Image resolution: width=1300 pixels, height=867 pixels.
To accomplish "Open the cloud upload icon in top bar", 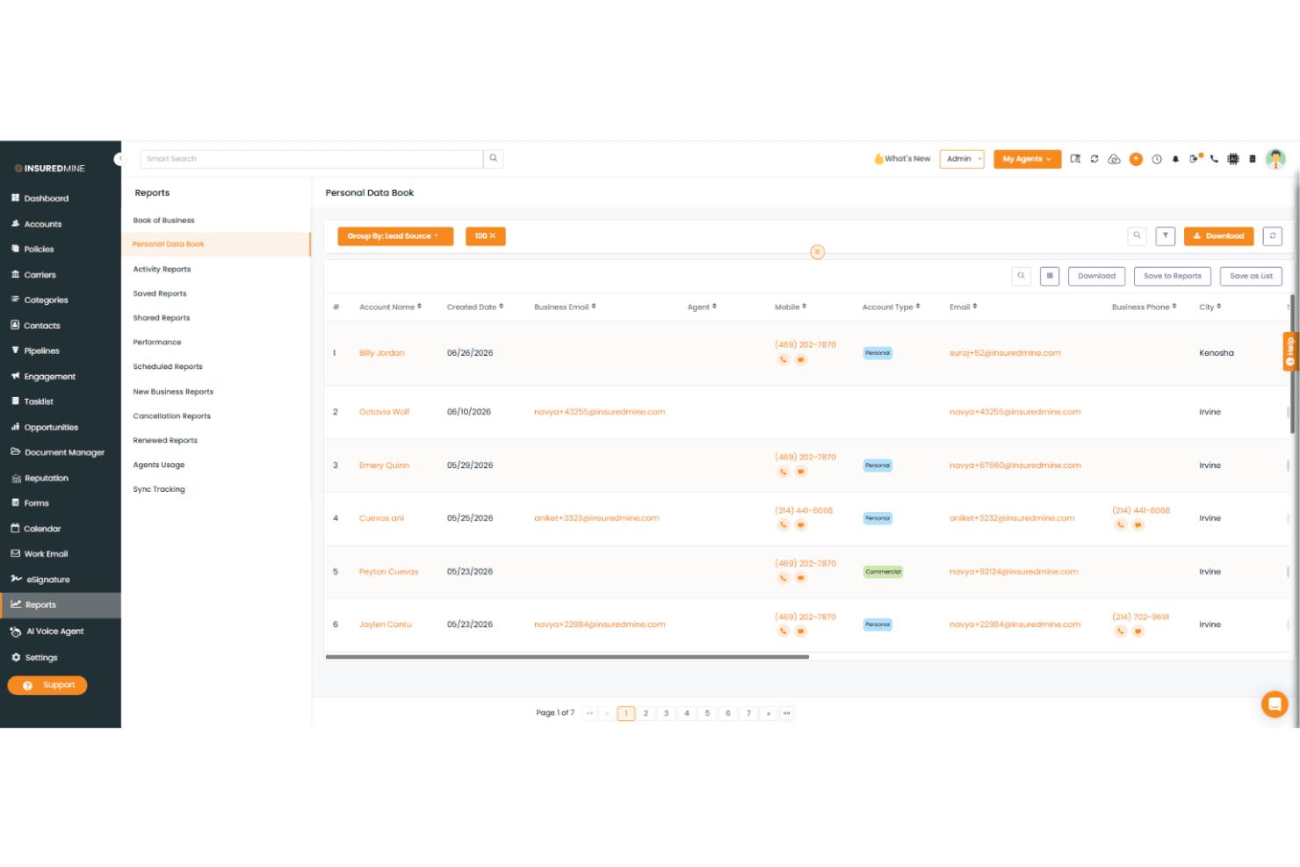I will click(1114, 159).
